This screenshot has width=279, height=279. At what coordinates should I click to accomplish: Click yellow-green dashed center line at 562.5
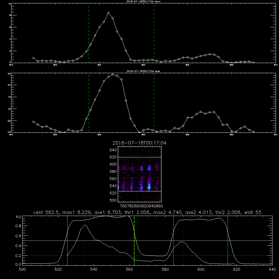click(x=134, y=240)
